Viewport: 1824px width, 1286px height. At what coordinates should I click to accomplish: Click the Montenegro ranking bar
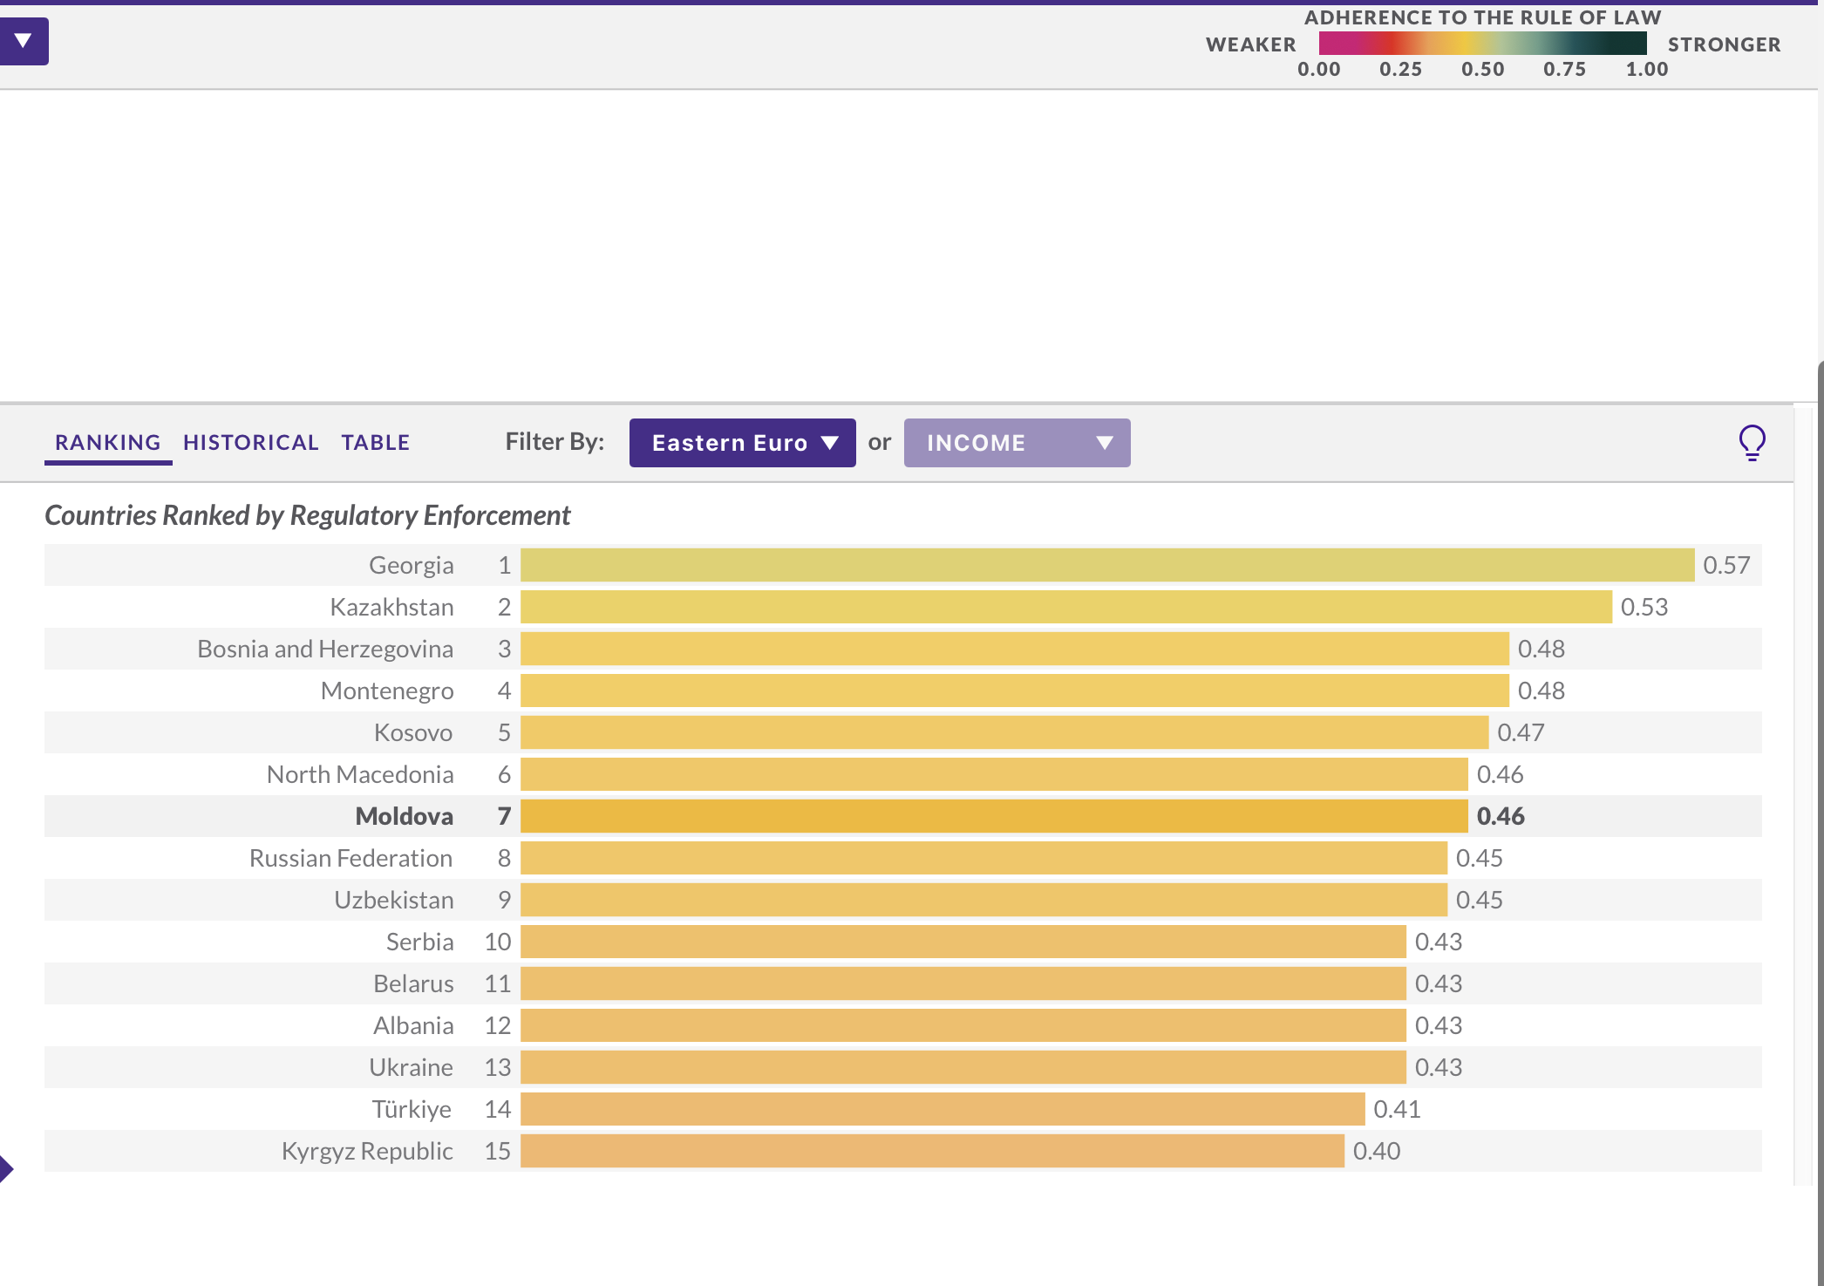point(1014,691)
